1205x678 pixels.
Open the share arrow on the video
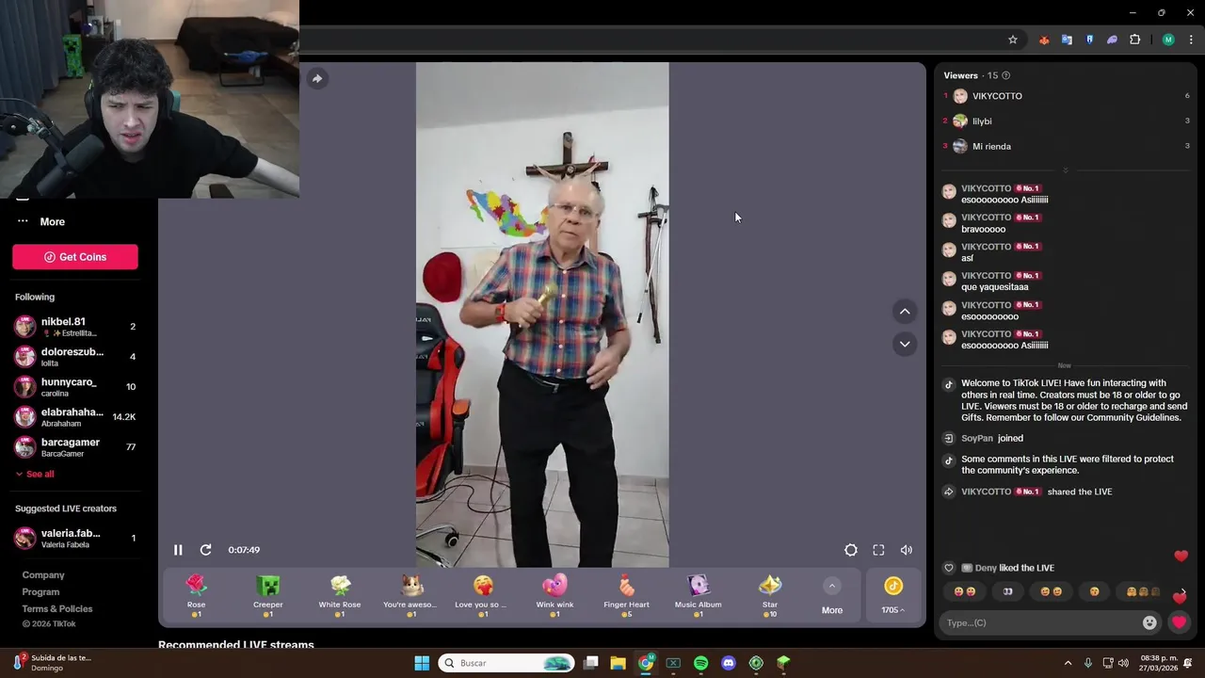click(x=317, y=79)
